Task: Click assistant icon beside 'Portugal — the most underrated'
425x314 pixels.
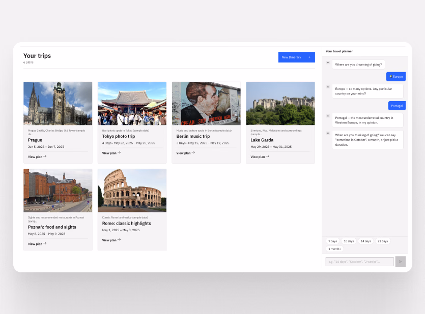Action: click(x=328, y=116)
